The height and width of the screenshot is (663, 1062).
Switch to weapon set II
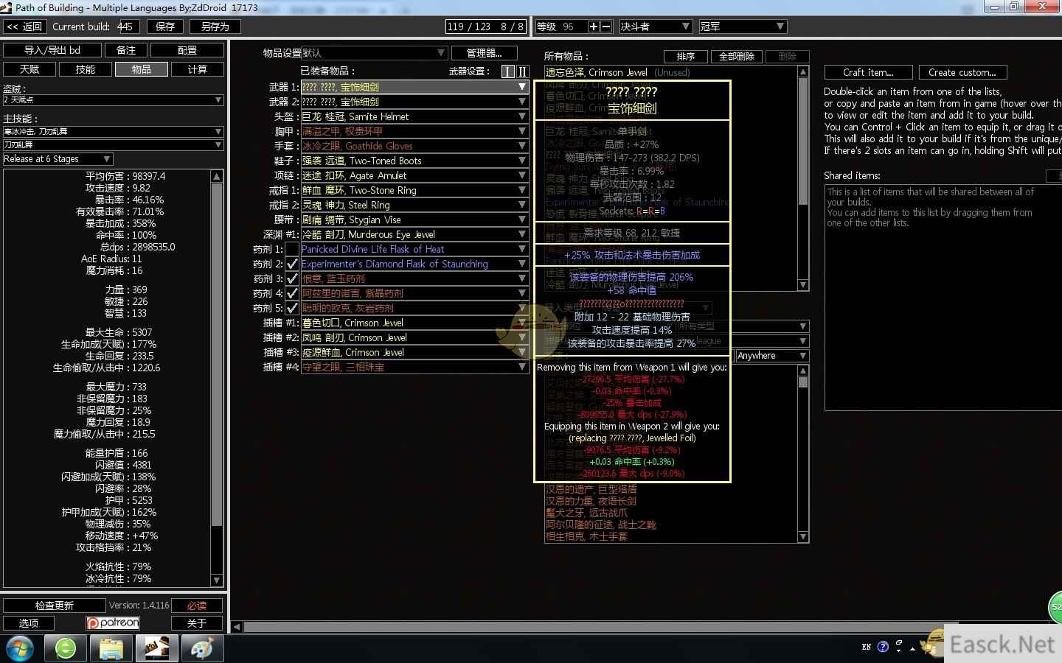coord(522,71)
